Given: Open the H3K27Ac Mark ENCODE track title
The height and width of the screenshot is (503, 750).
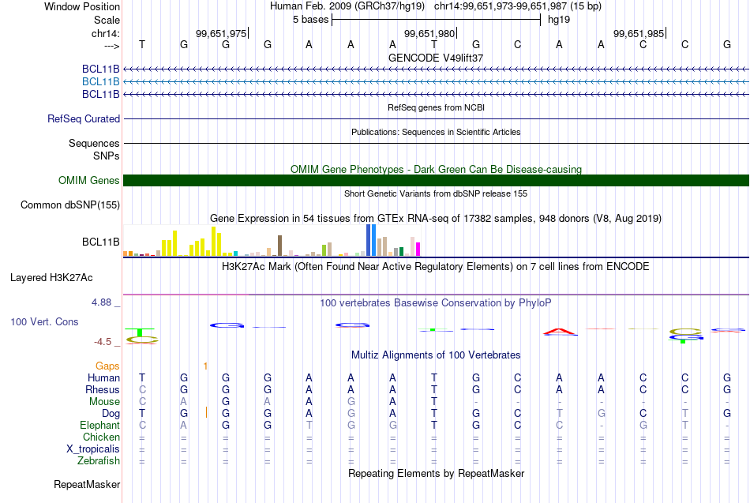Looking at the screenshot, I should click(436, 267).
